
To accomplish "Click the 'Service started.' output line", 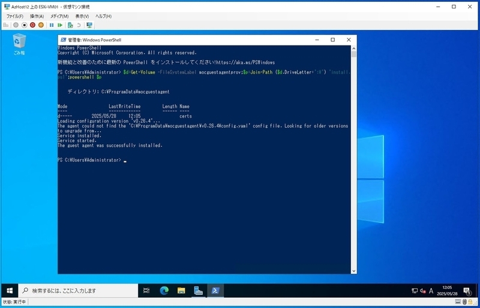I will click(x=77, y=140).
